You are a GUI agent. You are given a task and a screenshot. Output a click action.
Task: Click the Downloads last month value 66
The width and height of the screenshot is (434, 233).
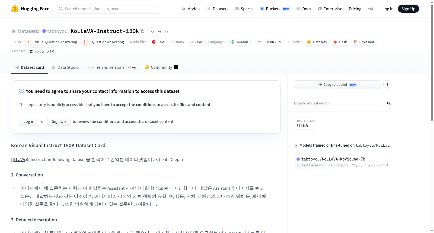(x=389, y=103)
